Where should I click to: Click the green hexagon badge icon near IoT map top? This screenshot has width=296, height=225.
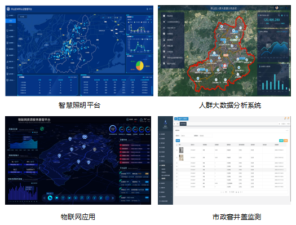pos(42,129)
